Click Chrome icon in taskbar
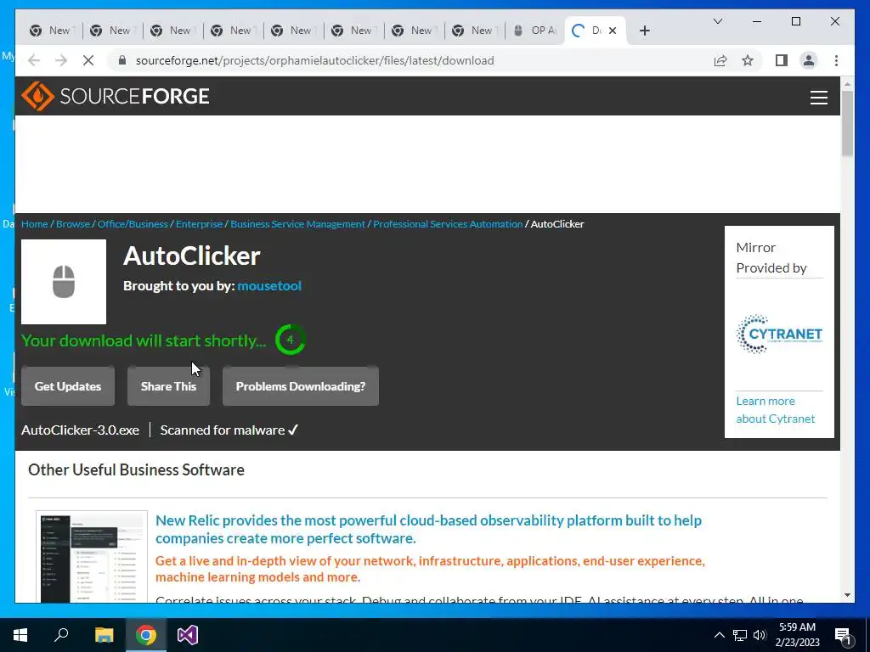 pos(146,635)
